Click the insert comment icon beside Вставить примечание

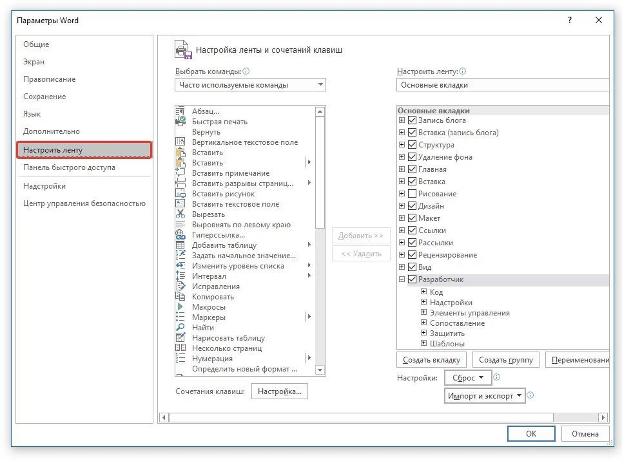coord(180,173)
